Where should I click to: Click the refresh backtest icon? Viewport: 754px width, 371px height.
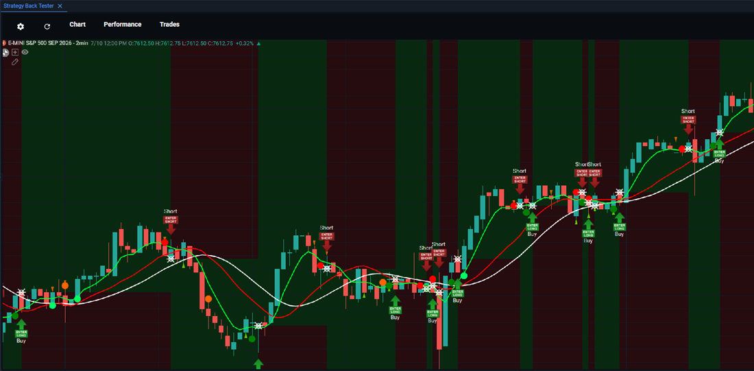pos(47,27)
